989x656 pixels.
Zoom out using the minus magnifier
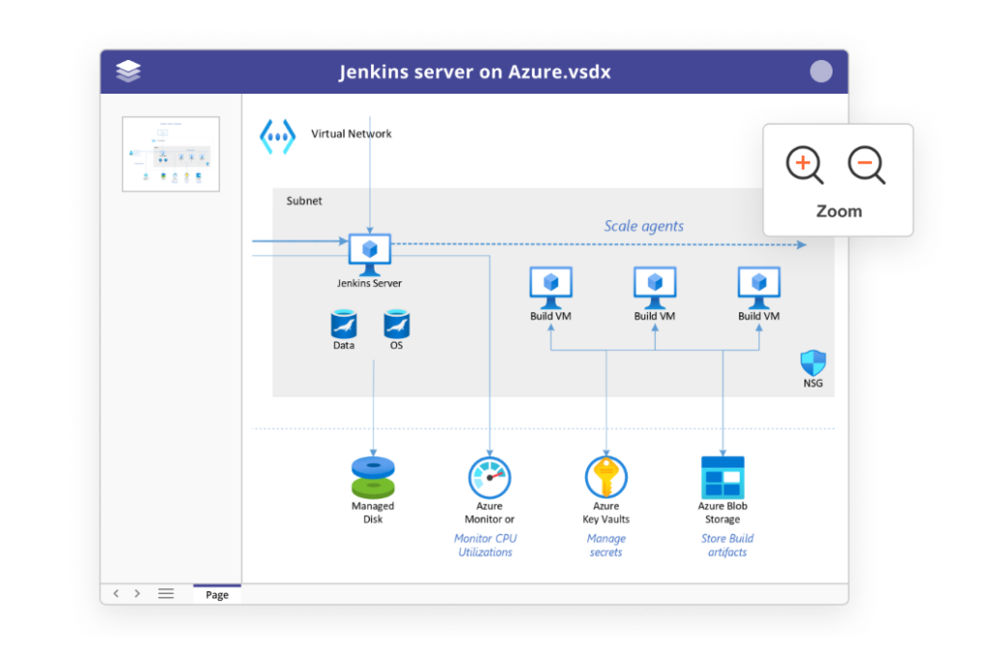tap(866, 164)
